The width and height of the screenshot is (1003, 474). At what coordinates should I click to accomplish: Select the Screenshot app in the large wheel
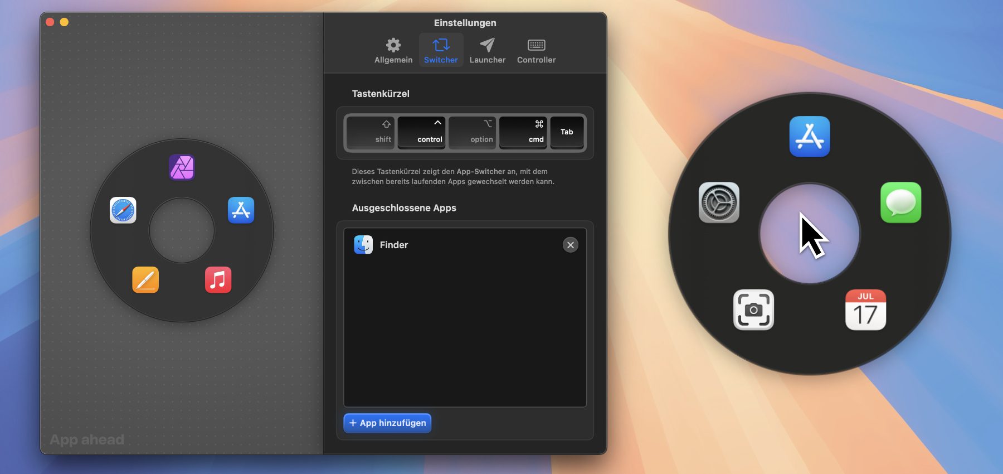(753, 309)
